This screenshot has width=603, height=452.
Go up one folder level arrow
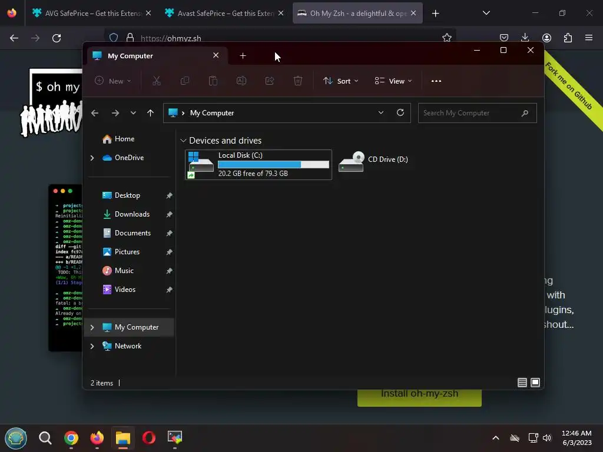click(150, 113)
